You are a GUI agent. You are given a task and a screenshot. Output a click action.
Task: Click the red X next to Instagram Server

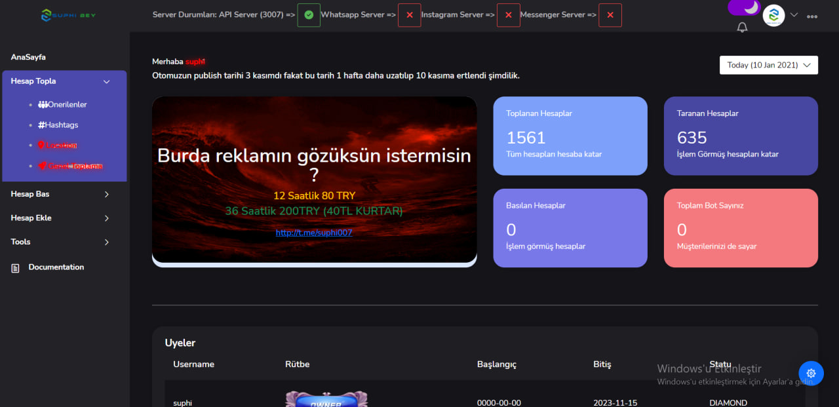508,15
